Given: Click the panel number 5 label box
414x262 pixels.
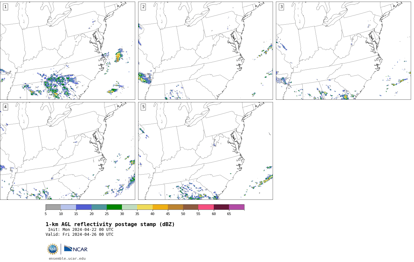Looking at the screenshot, I should [143, 107].
